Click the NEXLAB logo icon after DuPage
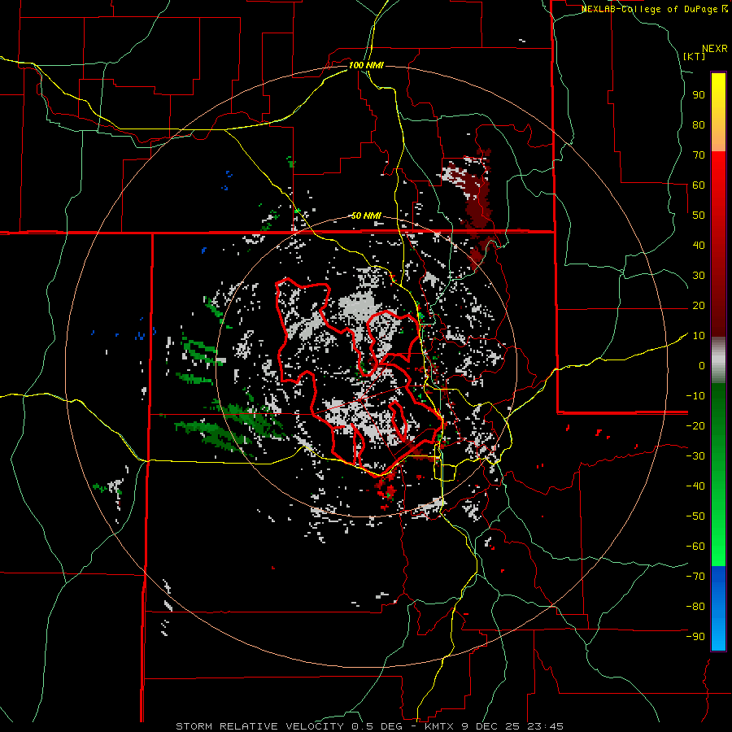 pyautogui.click(x=725, y=9)
